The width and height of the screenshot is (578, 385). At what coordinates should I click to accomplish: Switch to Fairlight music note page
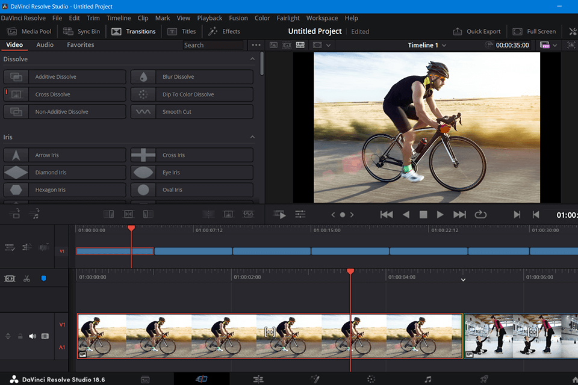[x=428, y=379]
